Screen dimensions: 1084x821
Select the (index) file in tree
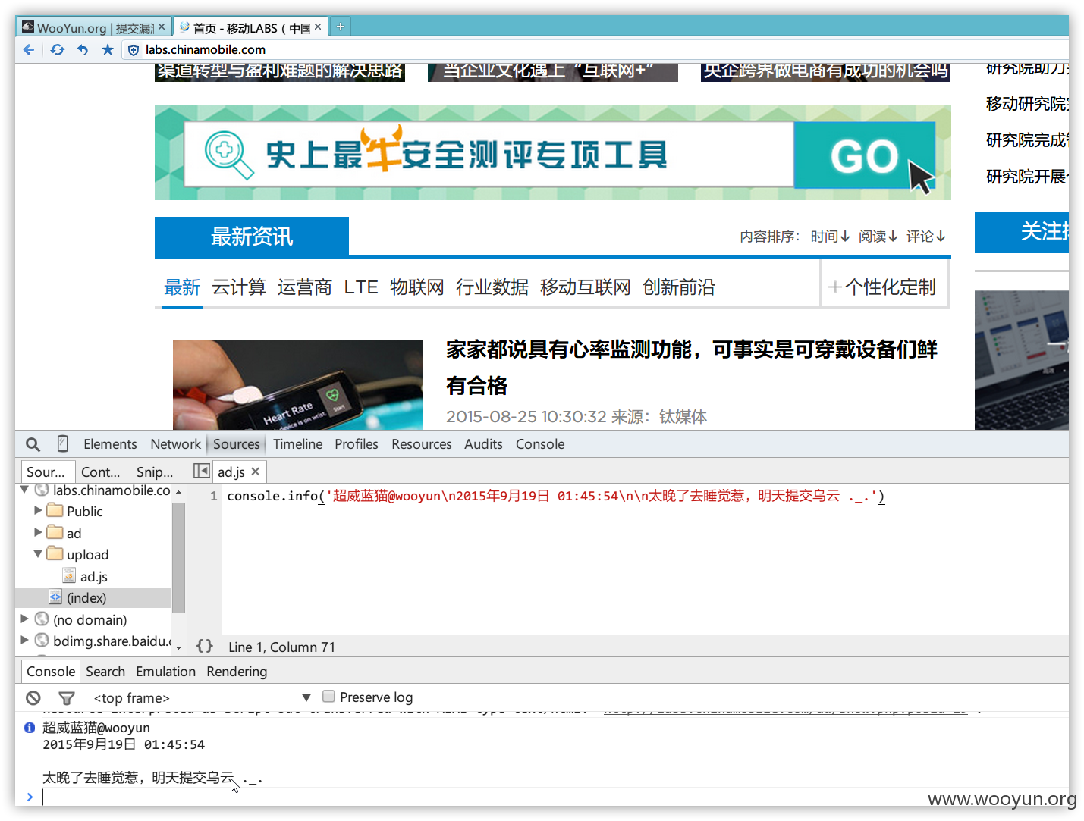pyautogui.click(x=86, y=597)
